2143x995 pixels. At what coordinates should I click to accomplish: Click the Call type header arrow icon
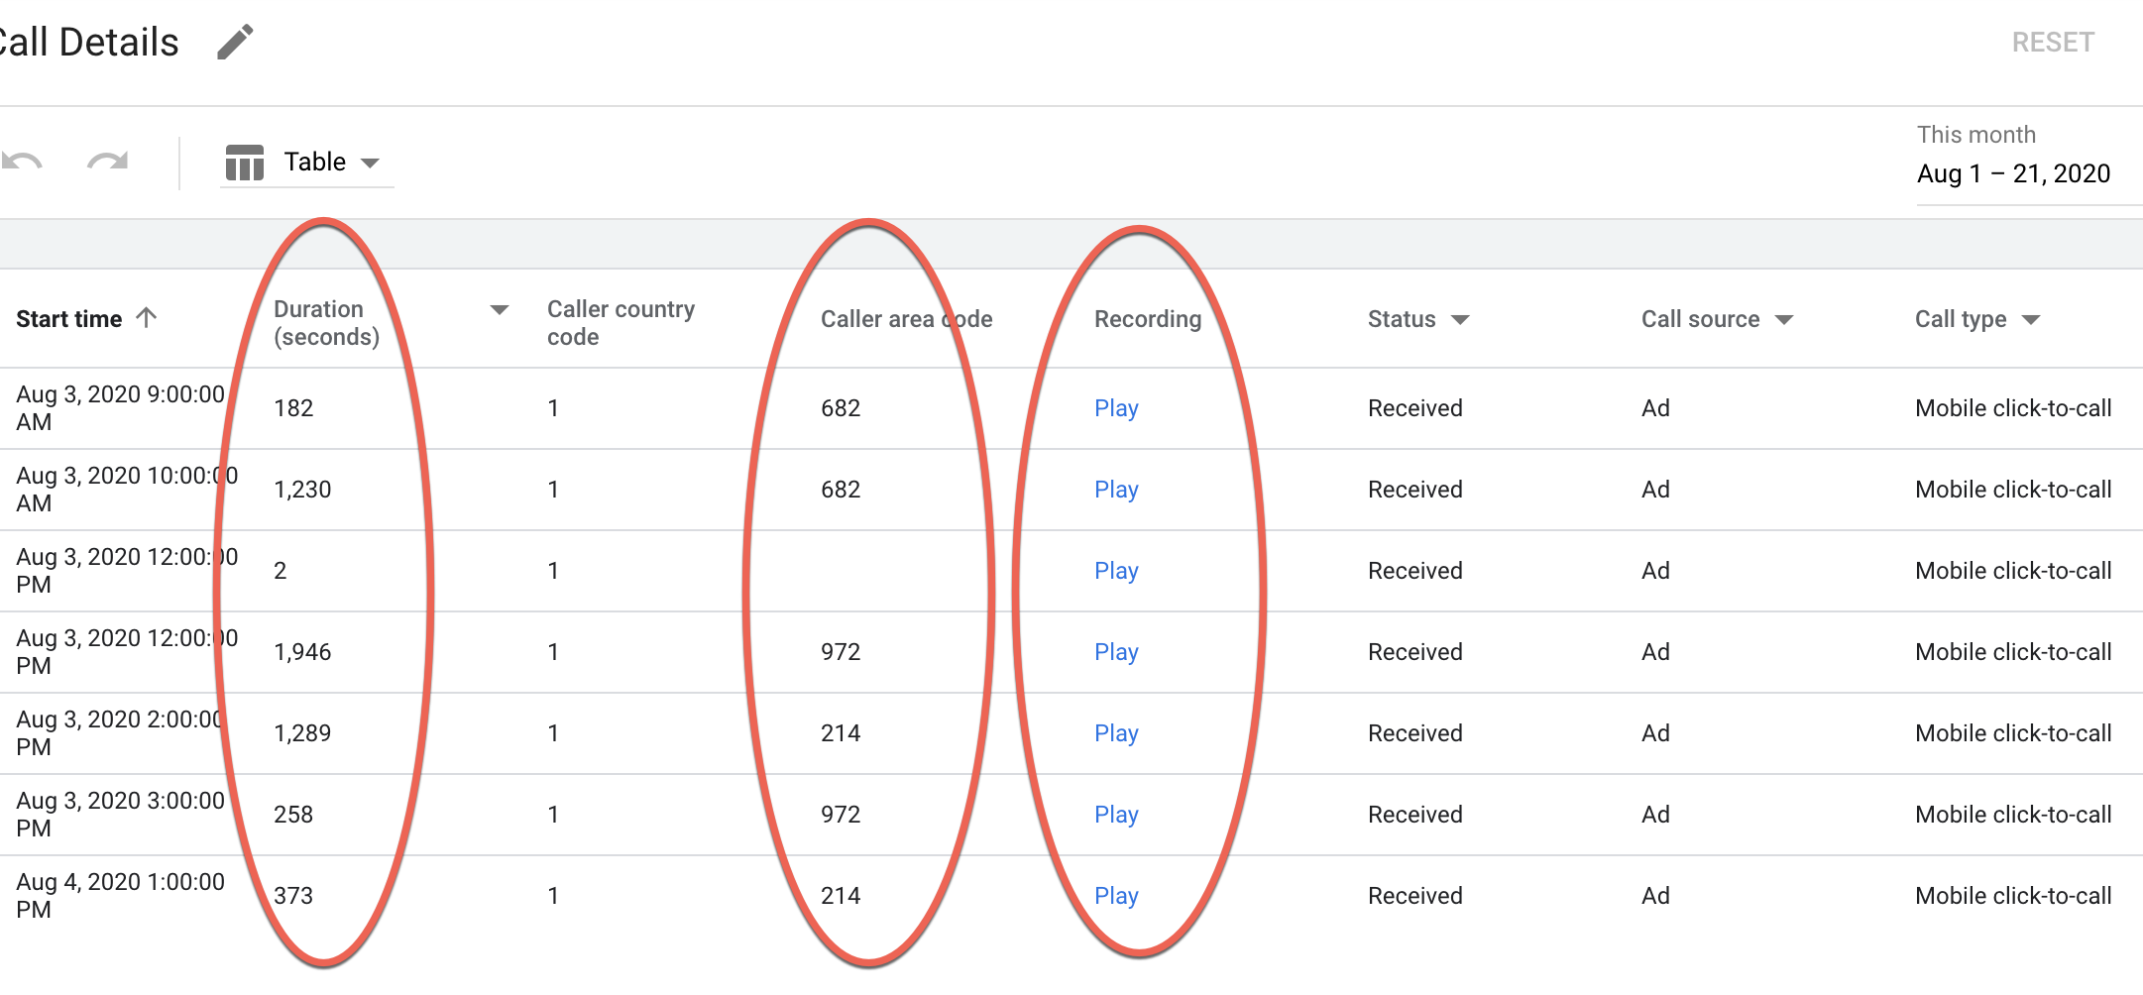[2032, 319]
